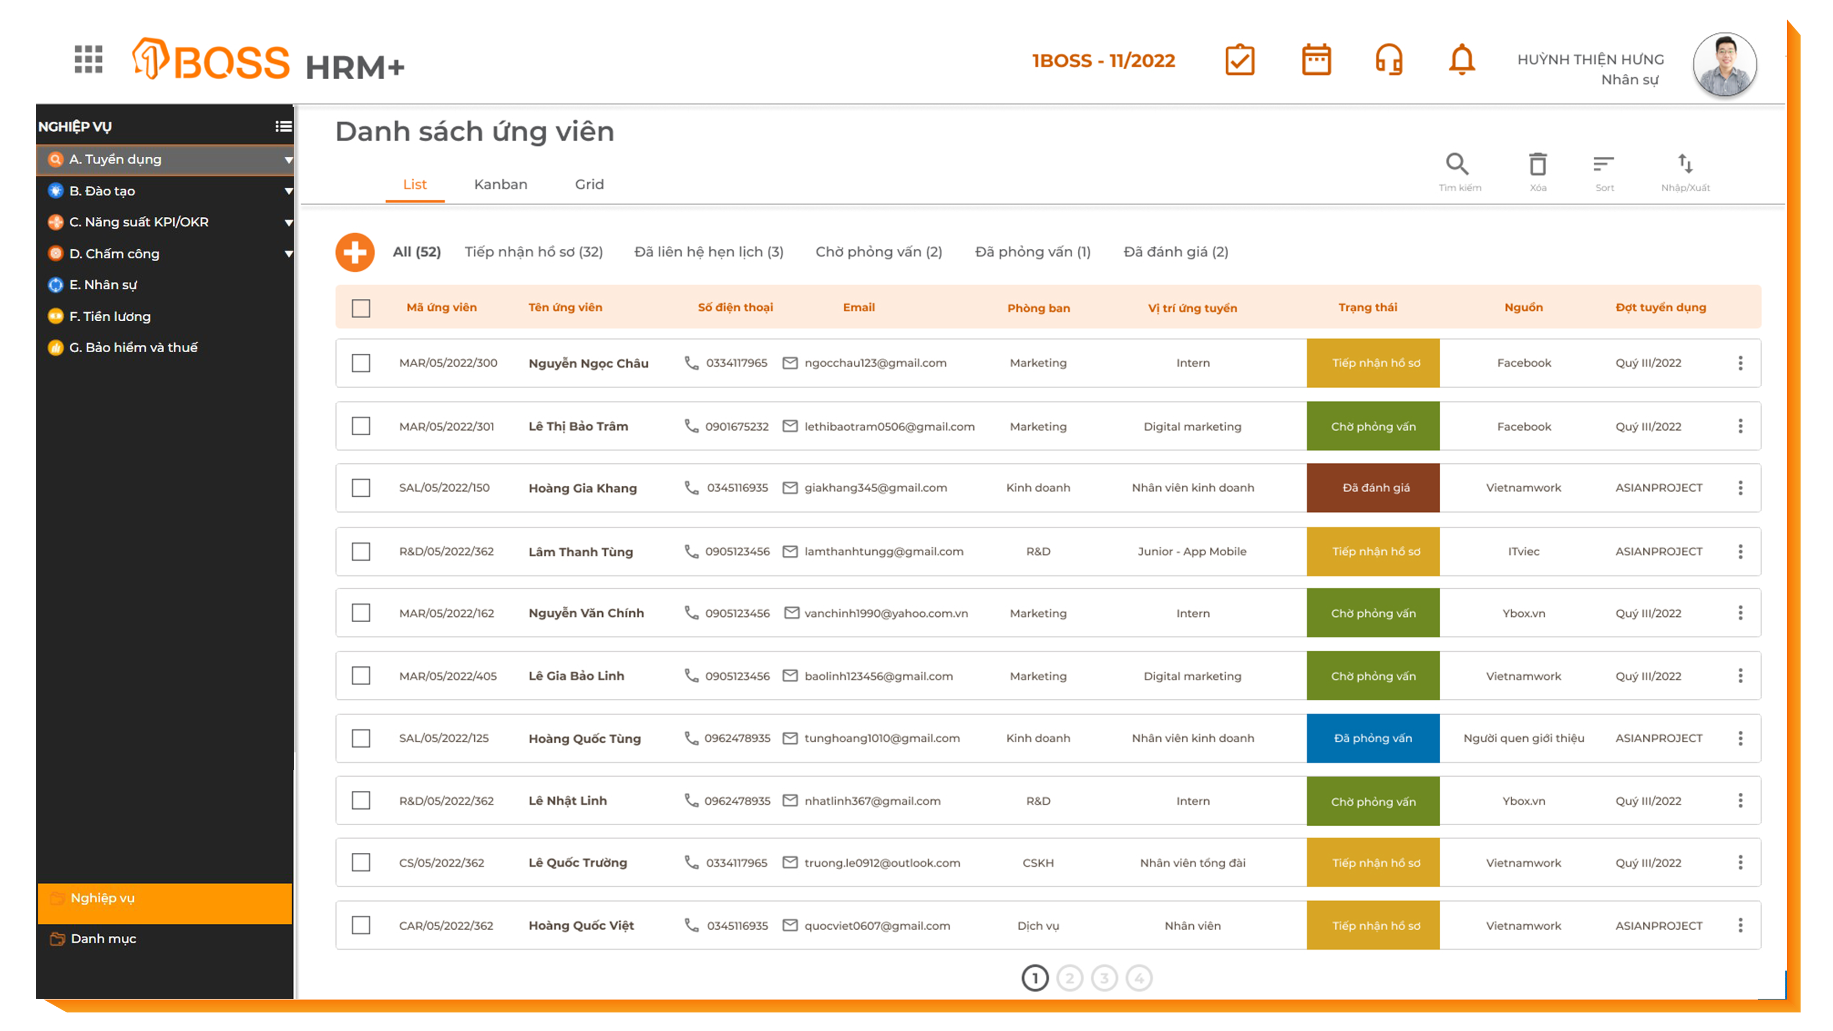Expand the A. Tuyển dụng menu arrow

click(288, 160)
